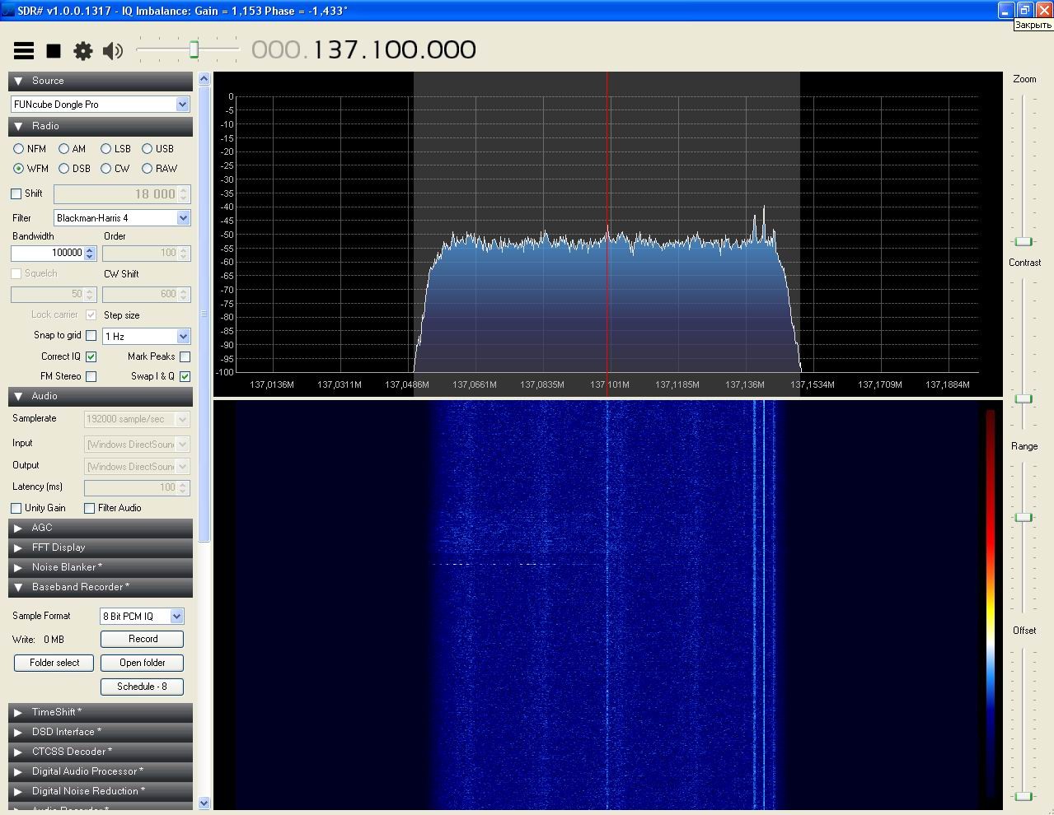Viewport: 1054px width, 815px height.
Task: Click the Record button
Action: pyautogui.click(x=142, y=639)
